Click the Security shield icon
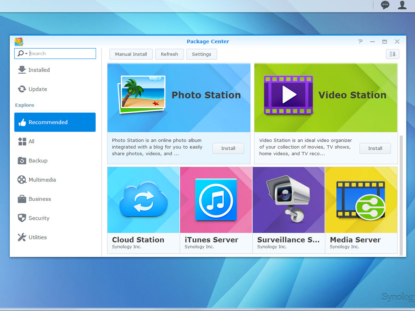This screenshot has height=311, width=415. [x=22, y=218]
